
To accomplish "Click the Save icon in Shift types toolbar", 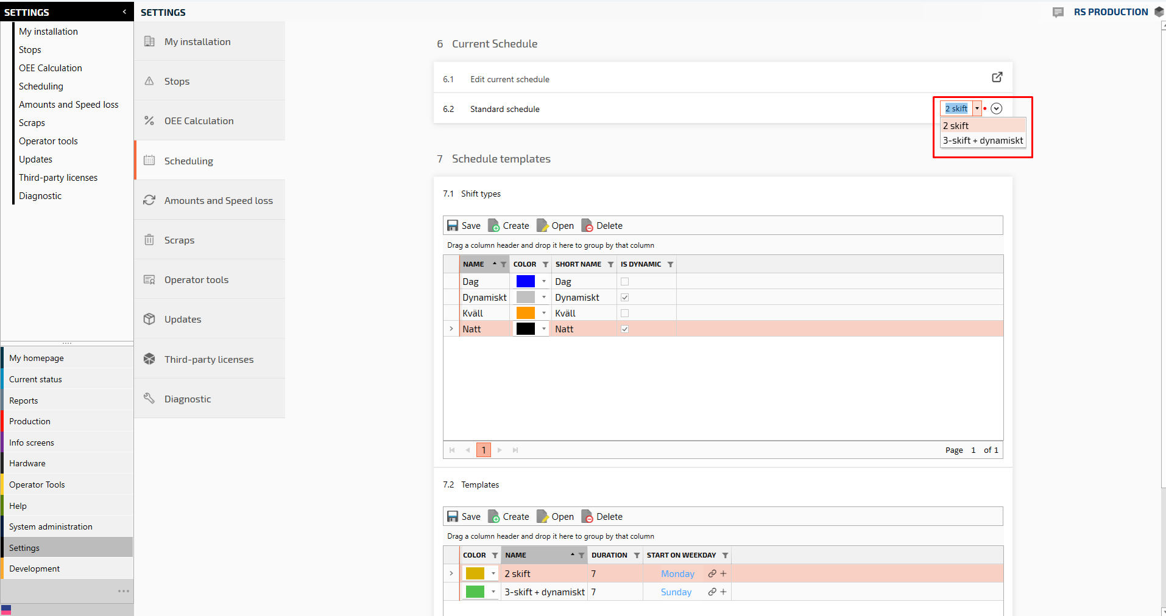I will click(453, 226).
